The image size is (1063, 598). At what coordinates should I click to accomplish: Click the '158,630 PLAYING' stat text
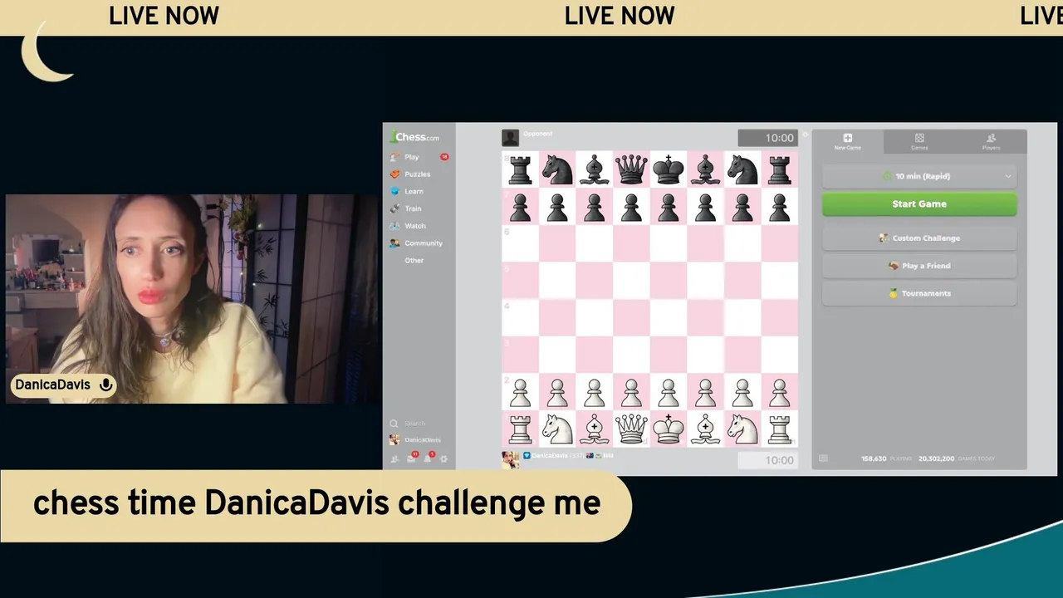[x=886, y=458]
